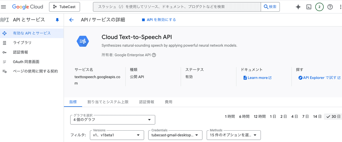Expand the Versions filter dropdown

pos(117,135)
